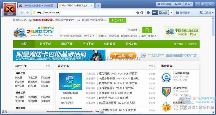Click the 酷我音乐盒 icon
This screenshot has height=115, width=216.
tap(166, 107)
